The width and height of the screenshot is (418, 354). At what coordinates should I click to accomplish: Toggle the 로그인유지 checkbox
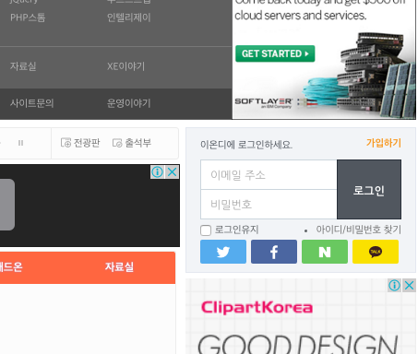(x=206, y=230)
